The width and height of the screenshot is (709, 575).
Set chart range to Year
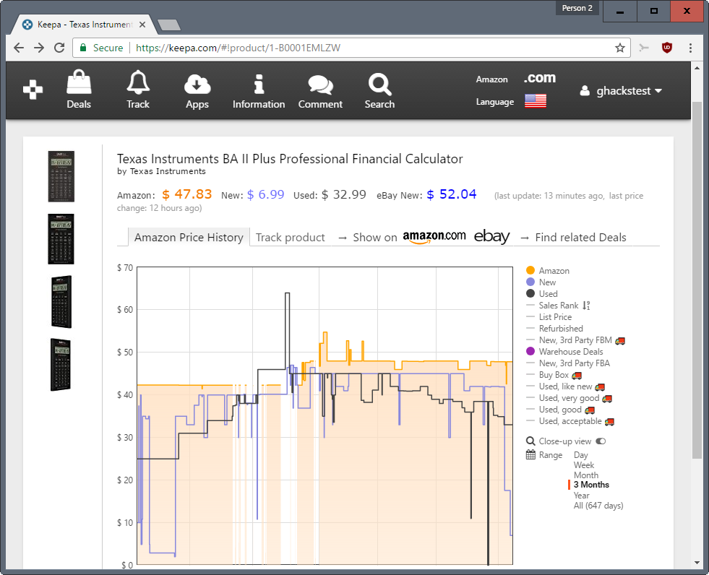click(x=582, y=496)
